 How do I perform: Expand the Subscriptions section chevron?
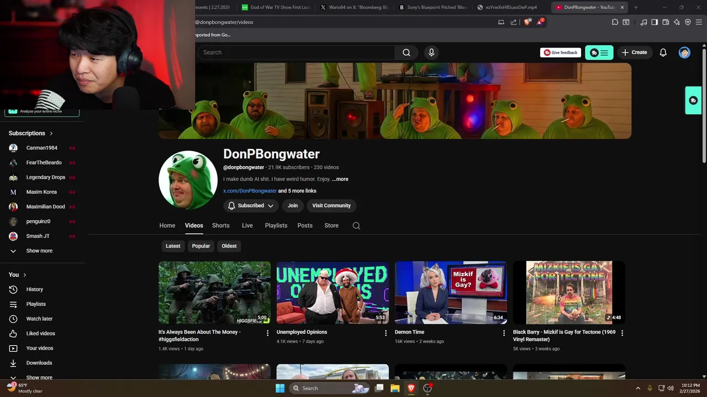point(51,133)
